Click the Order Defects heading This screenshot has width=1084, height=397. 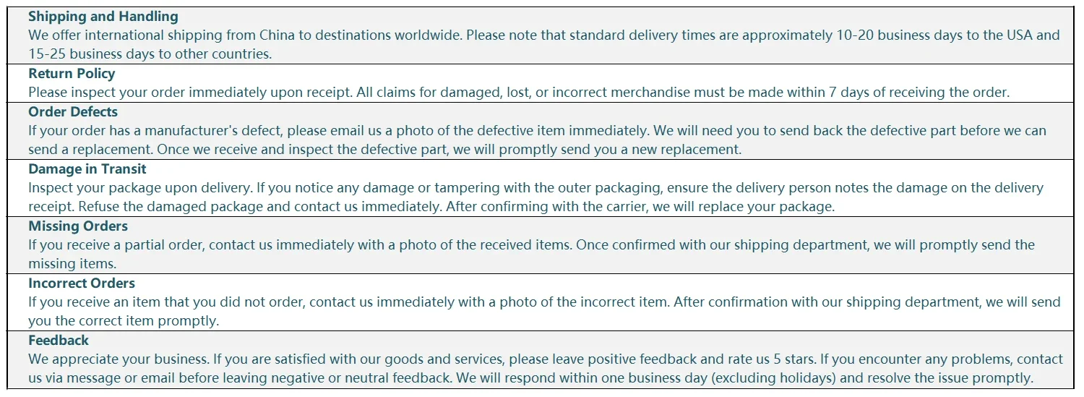coord(73,111)
